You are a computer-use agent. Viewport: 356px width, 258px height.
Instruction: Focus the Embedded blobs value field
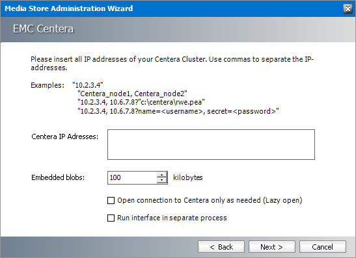(x=132, y=177)
